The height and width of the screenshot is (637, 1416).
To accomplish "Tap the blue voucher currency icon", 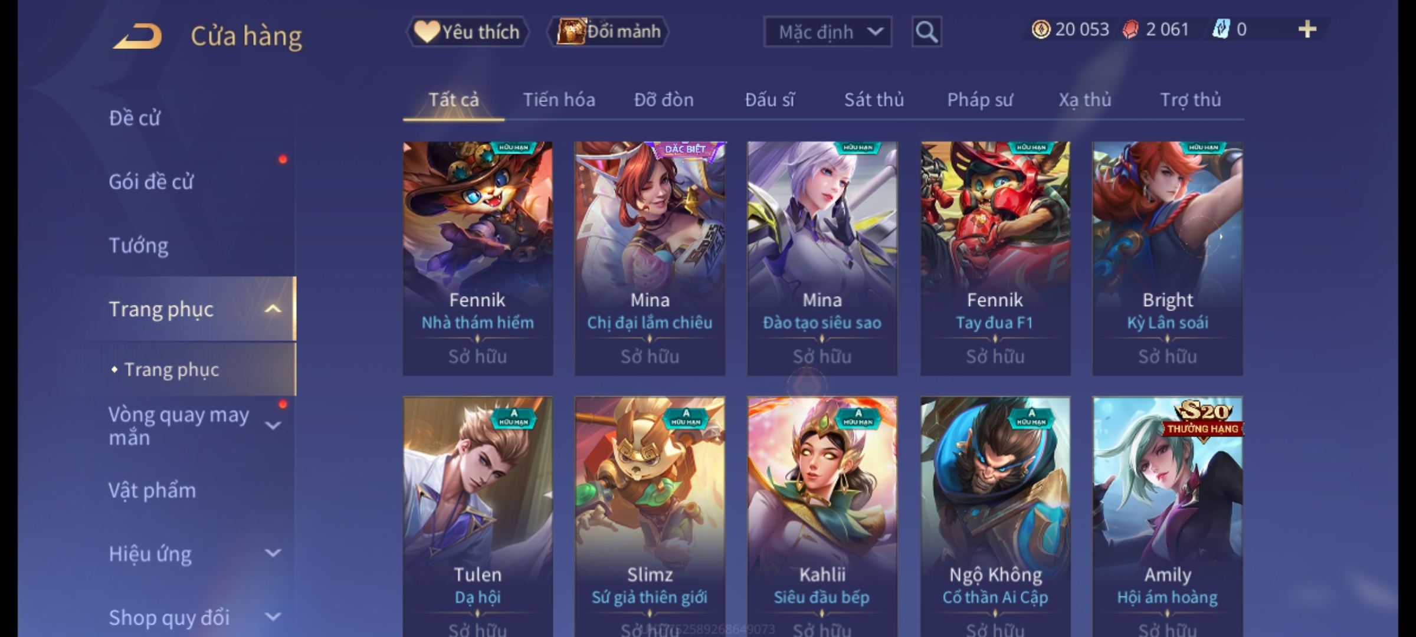I will [1221, 29].
